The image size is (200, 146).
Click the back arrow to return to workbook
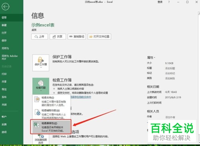point(5,6)
